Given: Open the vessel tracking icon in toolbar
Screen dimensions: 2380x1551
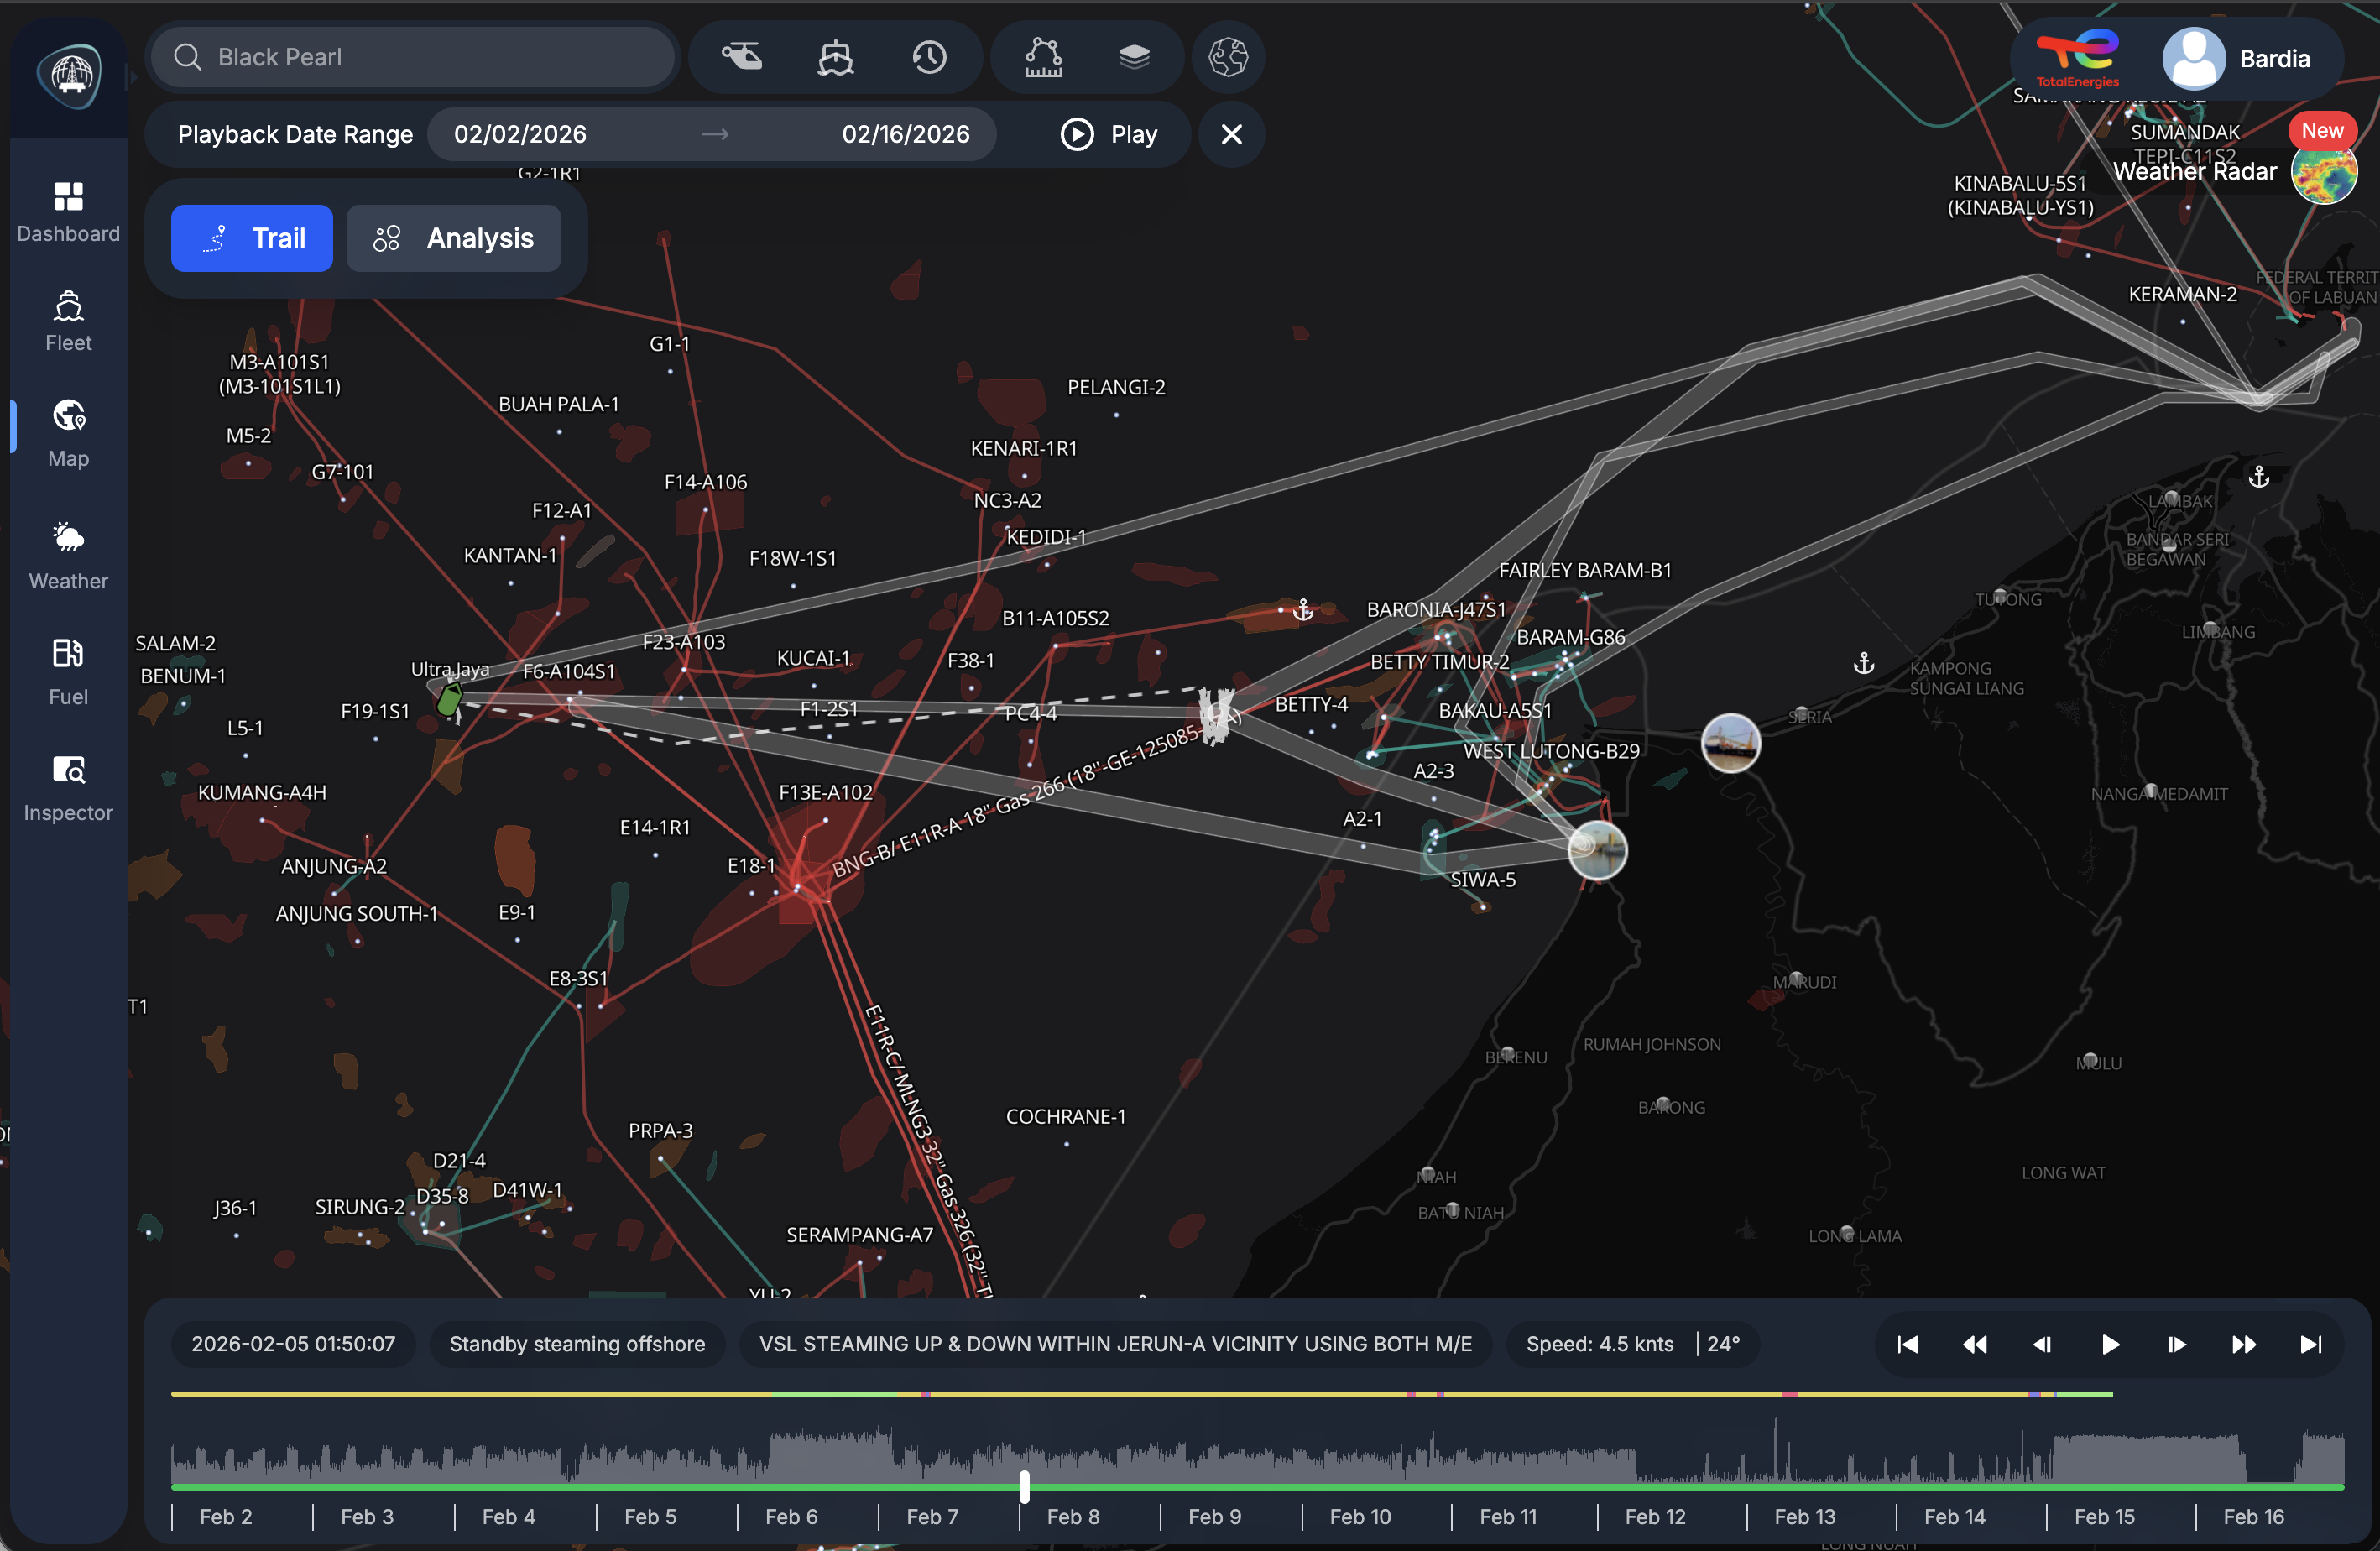Looking at the screenshot, I should coord(834,57).
